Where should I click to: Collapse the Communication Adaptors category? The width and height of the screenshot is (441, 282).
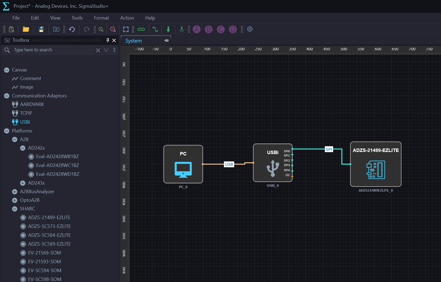pos(7,96)
